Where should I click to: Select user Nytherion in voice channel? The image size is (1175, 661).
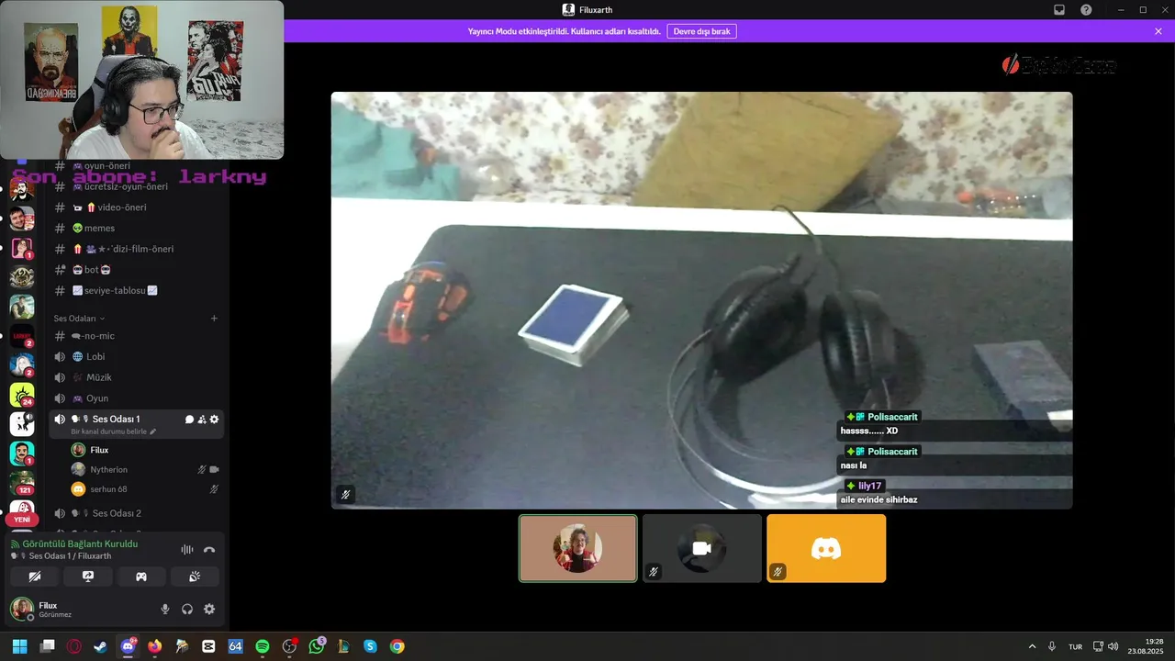145,469
